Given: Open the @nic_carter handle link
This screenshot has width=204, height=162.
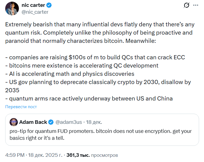Looking at the screenshot, I should pyautogui.click(x=35, y=12).
